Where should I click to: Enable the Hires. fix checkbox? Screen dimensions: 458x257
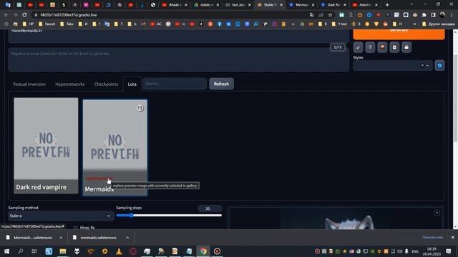click(76, 227)
